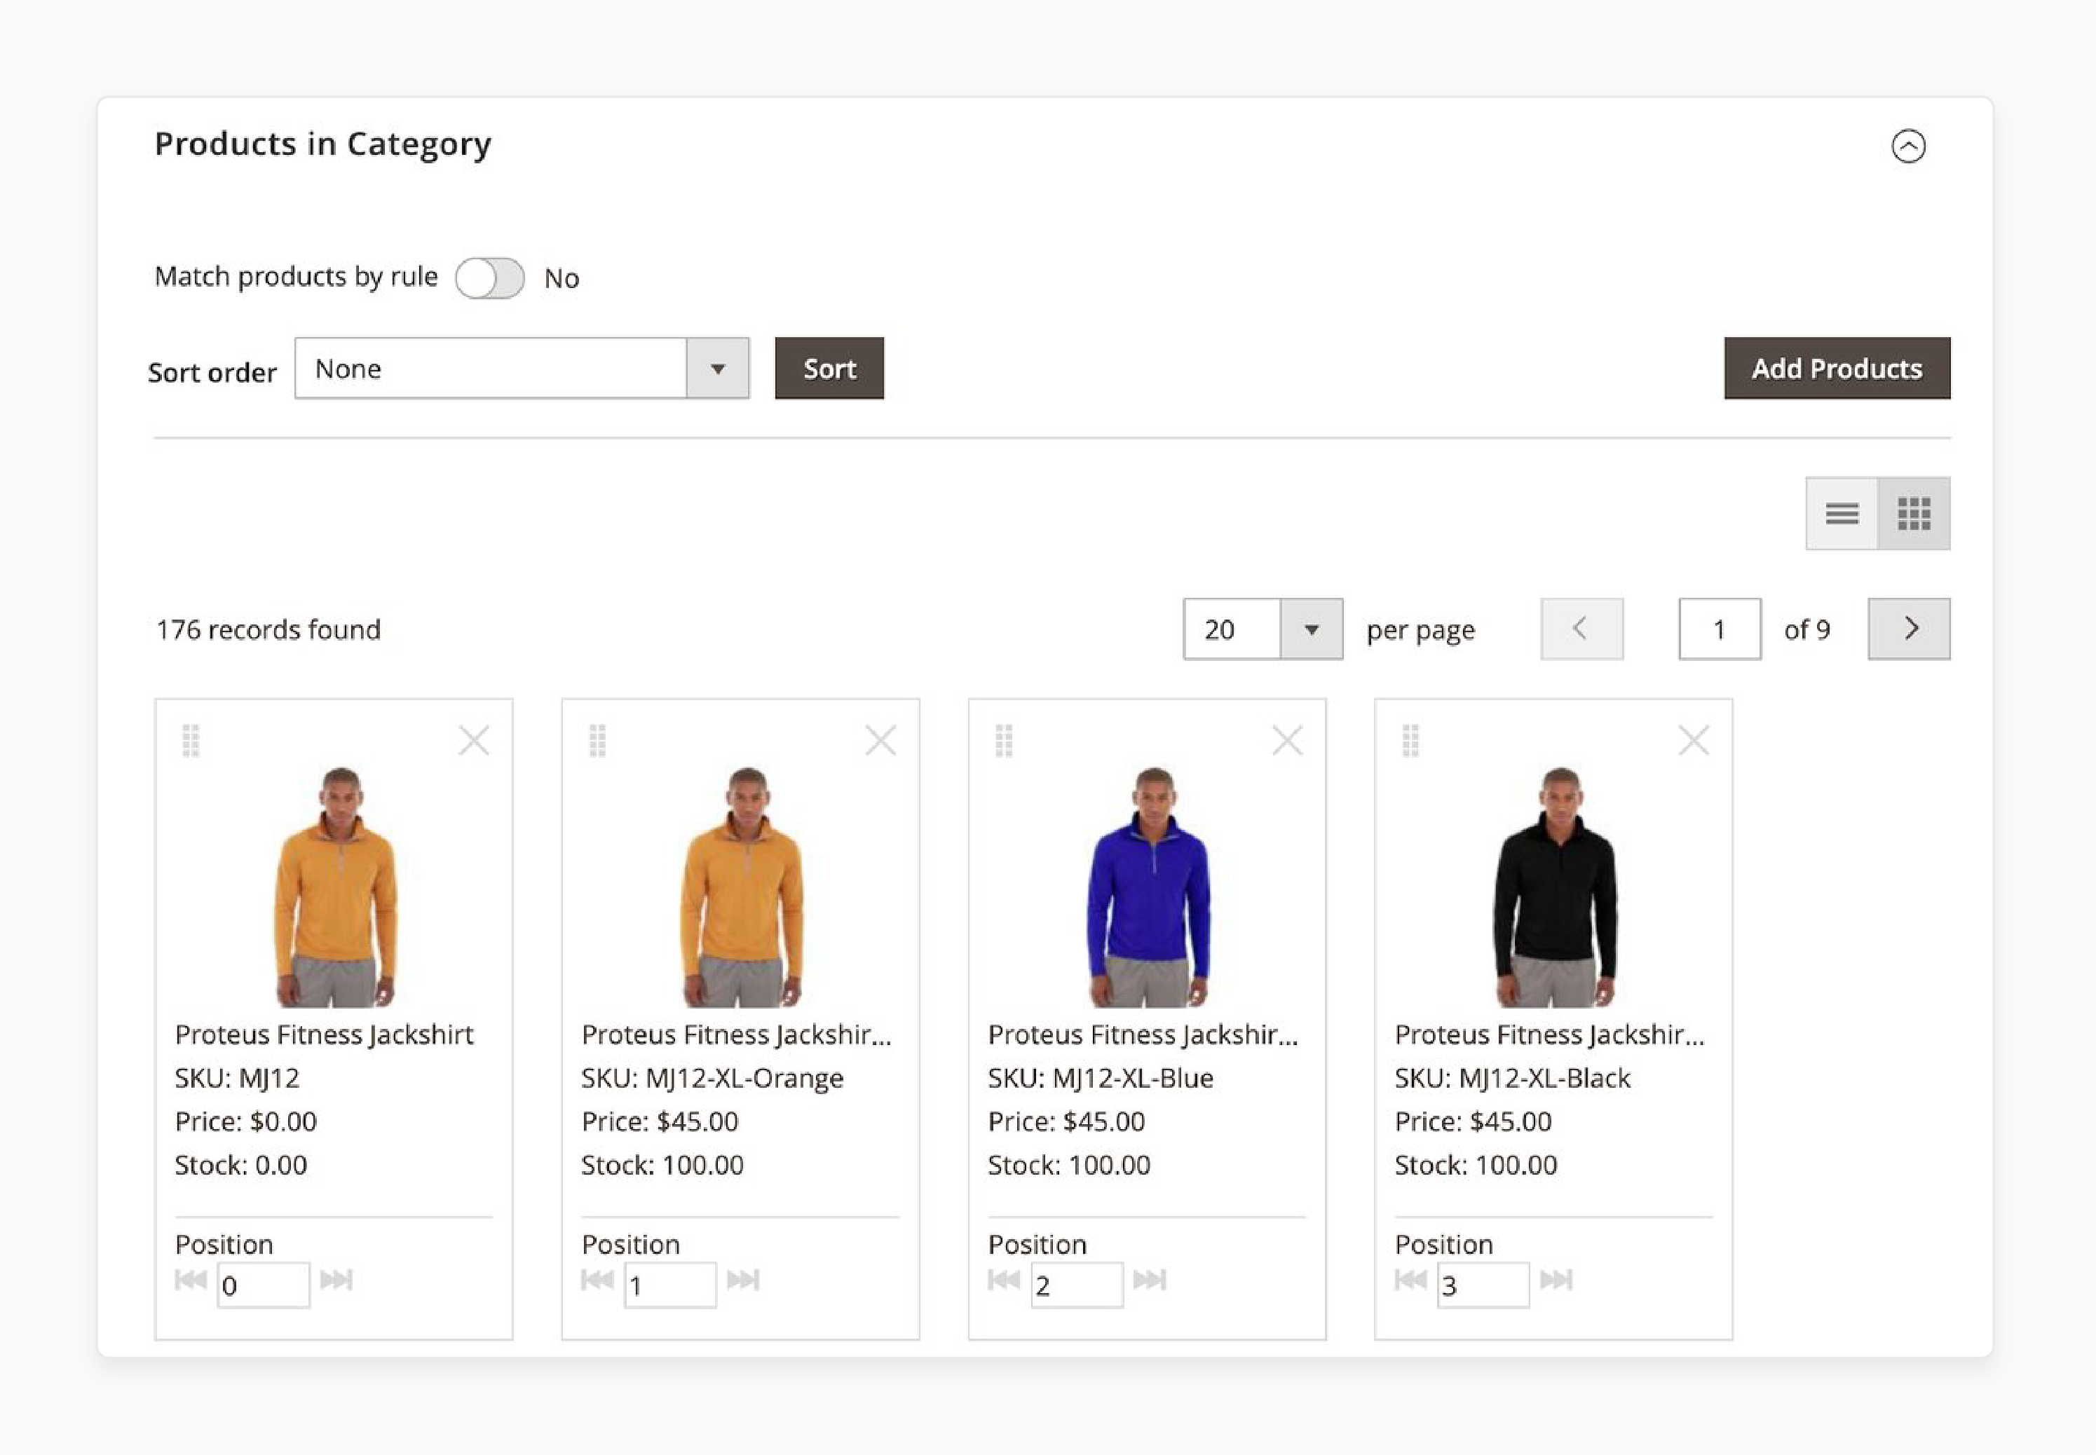Screen dimensions: 2096x1455
Task: Click the blue jackshirt thumbnail
Action: [x=1149, y=887]
